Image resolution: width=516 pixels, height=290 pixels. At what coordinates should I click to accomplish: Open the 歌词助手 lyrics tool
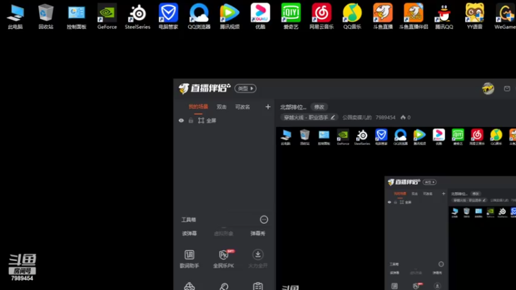189,259
